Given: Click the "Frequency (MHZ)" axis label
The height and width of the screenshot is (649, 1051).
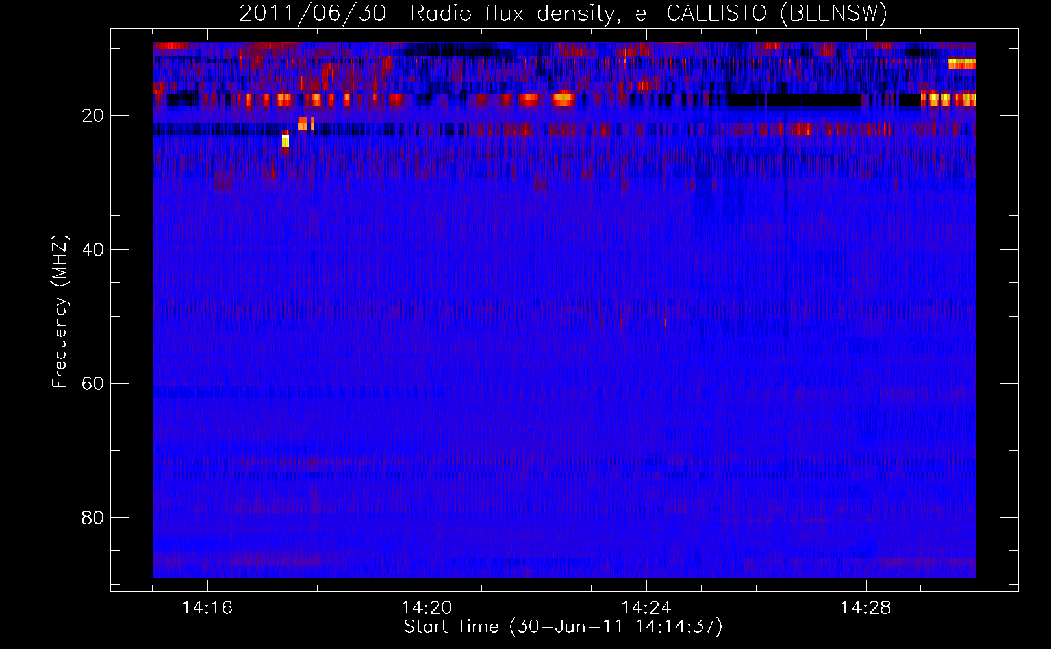Looking at the screenshot, I should pos(60,312).
